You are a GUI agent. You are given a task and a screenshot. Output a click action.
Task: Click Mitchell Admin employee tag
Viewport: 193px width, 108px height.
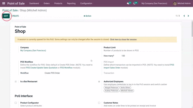127,91
